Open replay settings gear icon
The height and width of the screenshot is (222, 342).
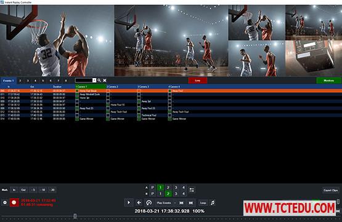pos(5,203)
